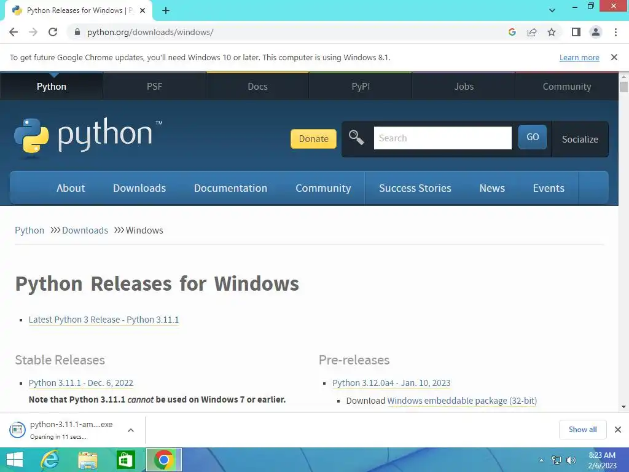The image size is (629, 472).
Task: Open Python 3.12.0a4 - Jan. 10, 2023 pre-release
Action: [391, 383]
